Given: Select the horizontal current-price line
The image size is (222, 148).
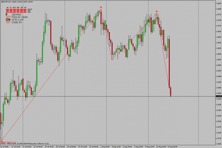Looking at the screenshot, I should click(108, 96).
